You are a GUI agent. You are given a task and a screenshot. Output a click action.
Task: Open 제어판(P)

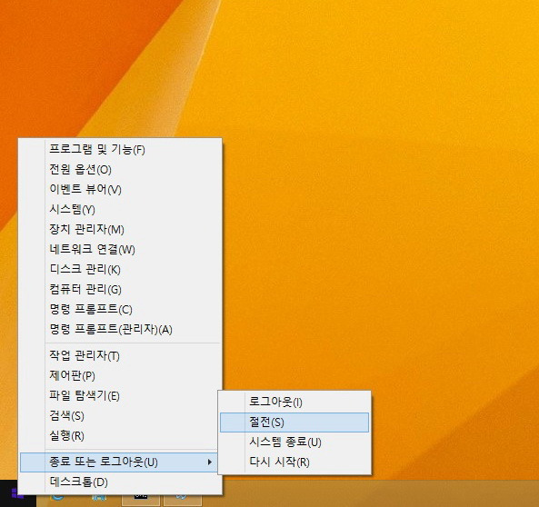point(120,375)
